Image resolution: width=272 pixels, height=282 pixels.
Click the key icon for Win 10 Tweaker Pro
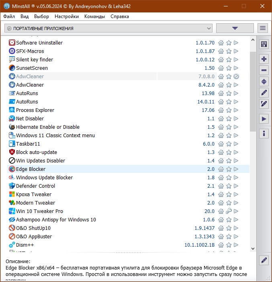tap(229, 211)
